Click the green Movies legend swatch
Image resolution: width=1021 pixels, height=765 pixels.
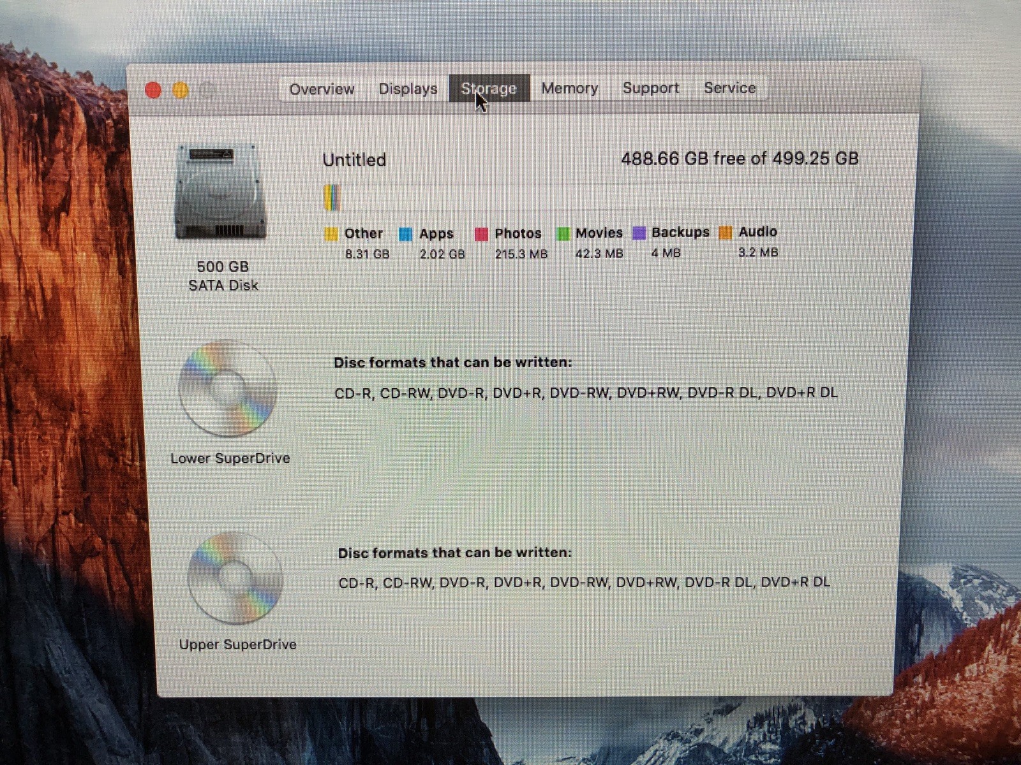(x=563, y=234)
